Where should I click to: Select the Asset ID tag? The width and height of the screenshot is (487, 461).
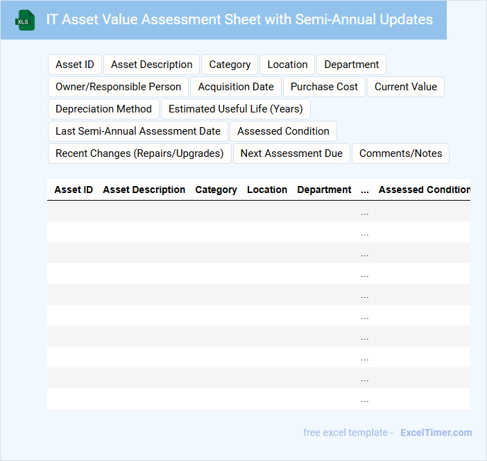pyautogui.click(x=75, y=65)
